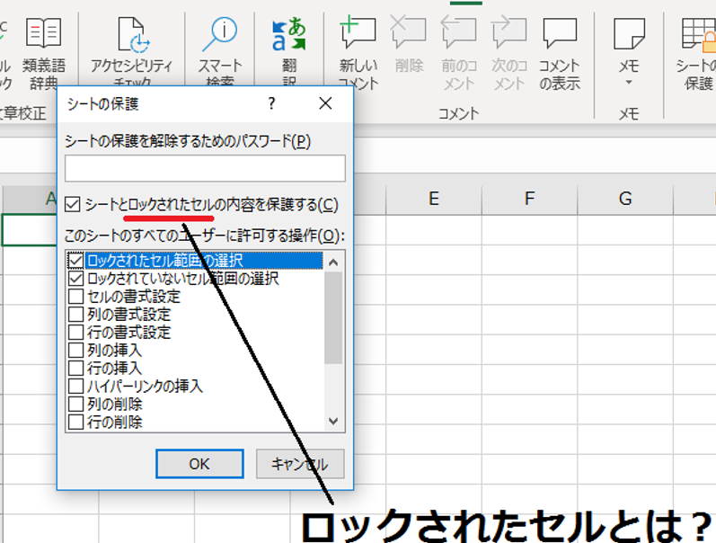Image resolution: width=716 pixels, height=543 pixels.
Task: Add a 新しいコメント
Action: [x=358, y=53]
